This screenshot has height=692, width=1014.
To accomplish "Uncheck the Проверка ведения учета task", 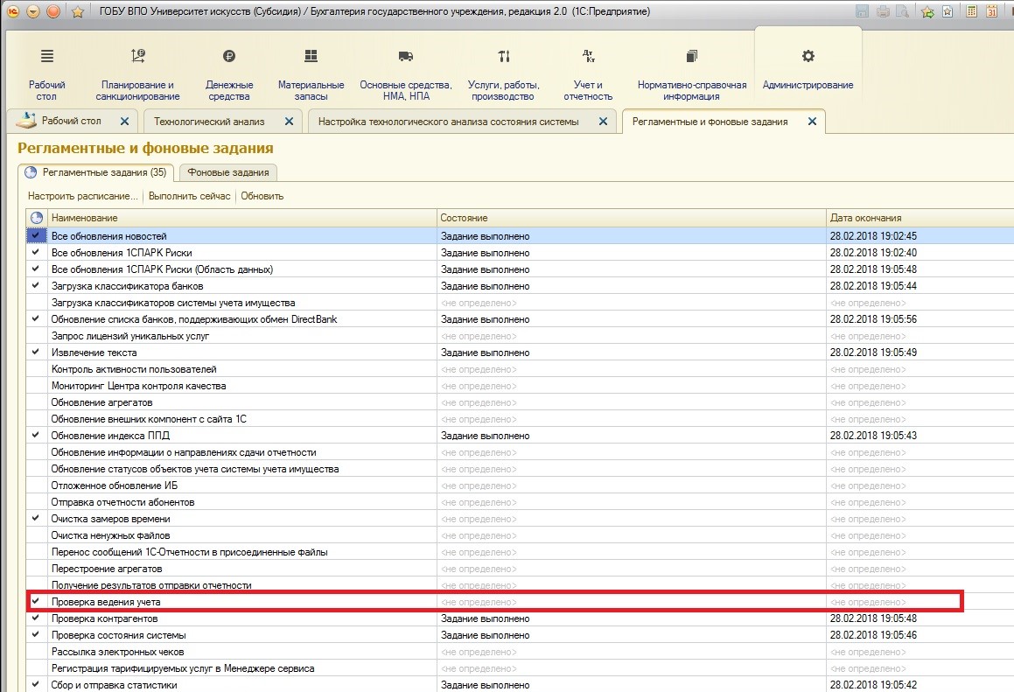I will coord(36,602).
